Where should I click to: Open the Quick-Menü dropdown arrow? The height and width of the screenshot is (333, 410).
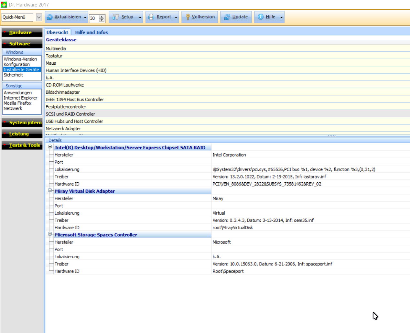(x=39, y=17)
